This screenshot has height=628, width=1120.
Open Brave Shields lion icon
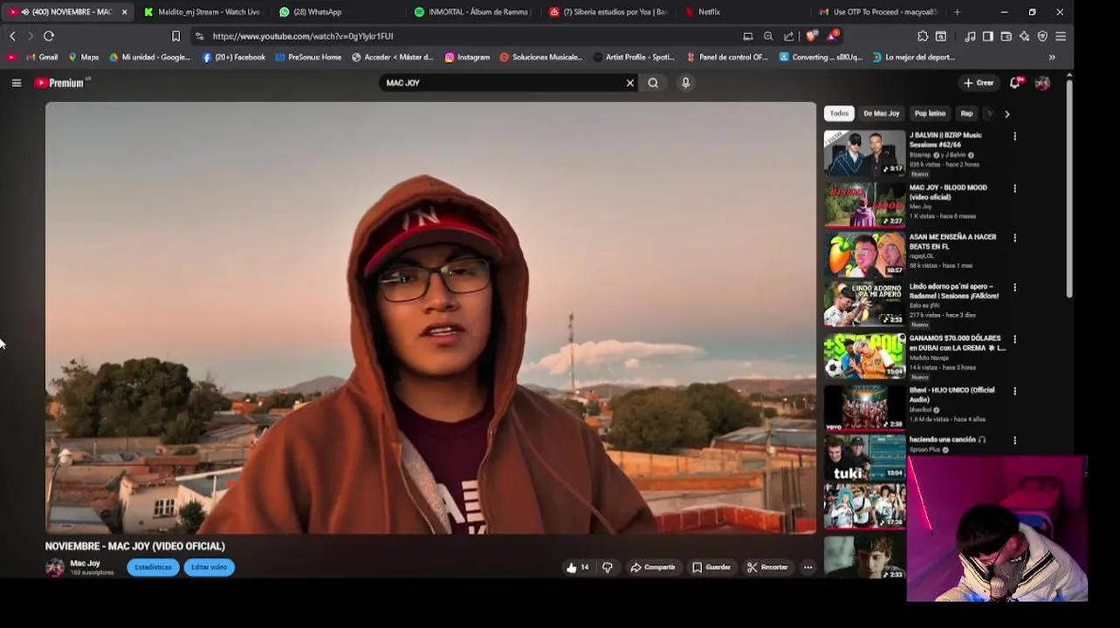coord(812,36)
